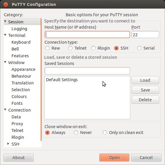165x165 pixels.
Task: Choose Telnet connection type radio
Action: pyautogui.click(x=70, y=48)
